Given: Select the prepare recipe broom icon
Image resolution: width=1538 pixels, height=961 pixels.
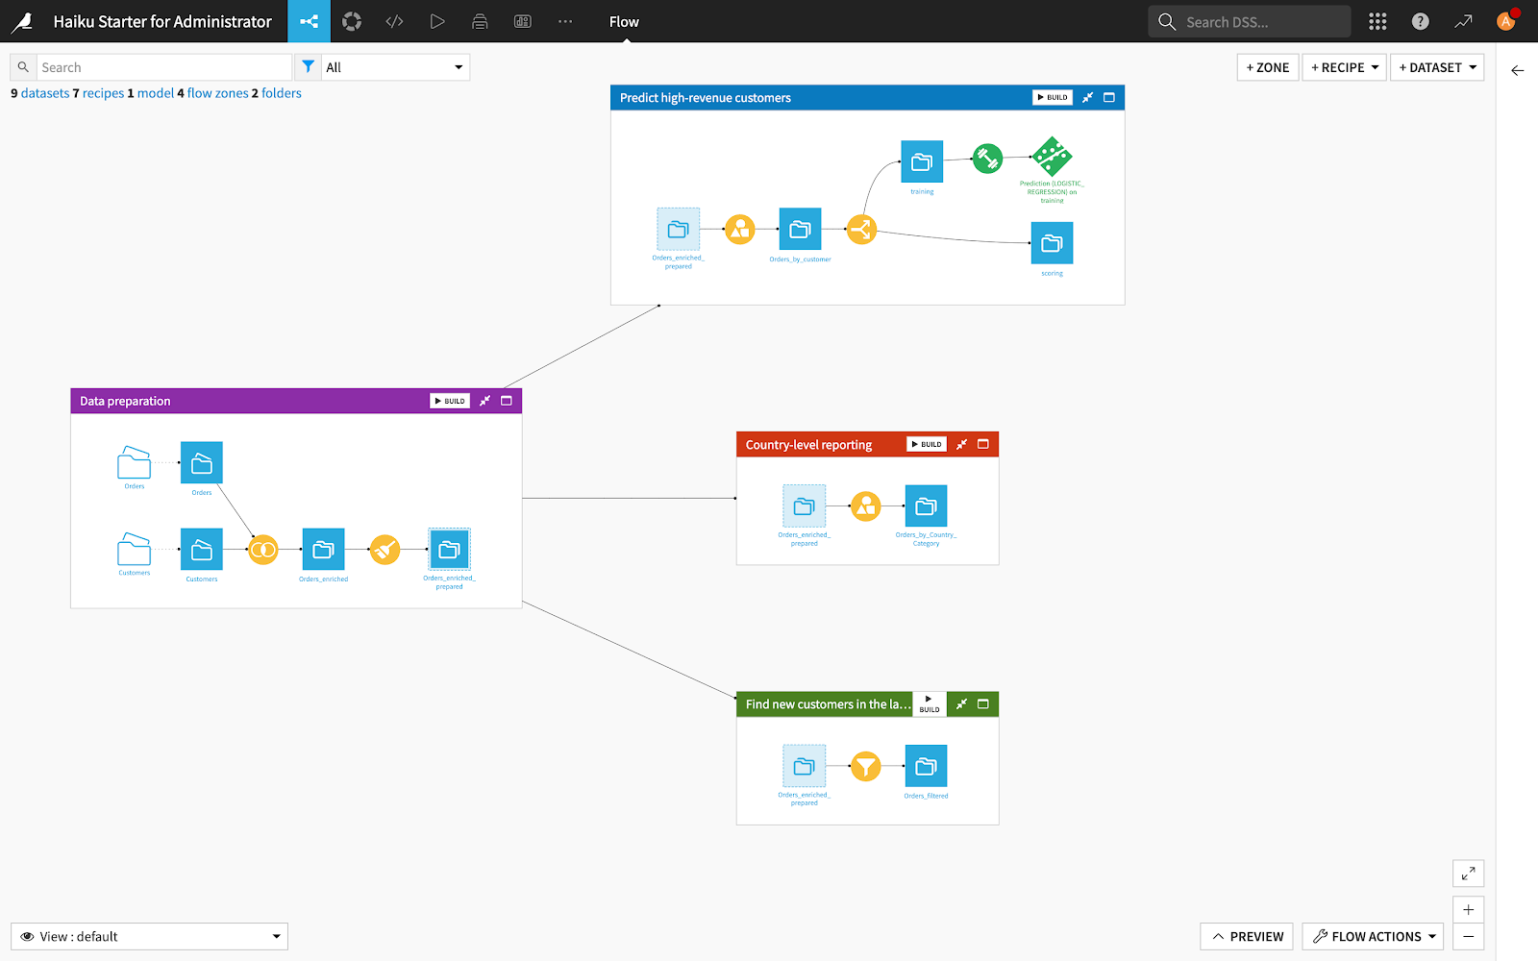Looking at the screenshot, I should coord(384,550).
